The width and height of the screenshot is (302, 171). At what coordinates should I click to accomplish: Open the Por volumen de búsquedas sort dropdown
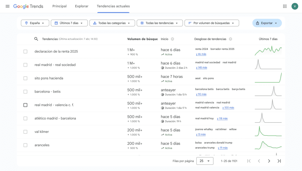tap(212, 23)
